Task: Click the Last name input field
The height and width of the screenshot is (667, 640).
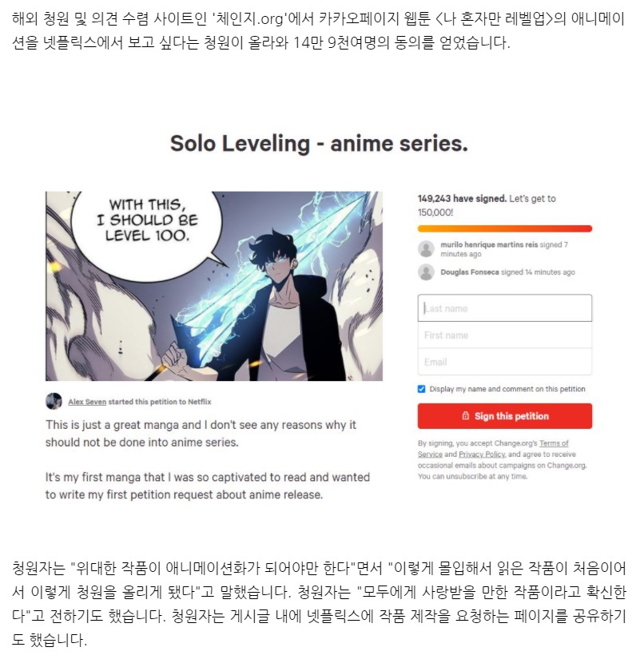Action: click(x=505, y=308)
